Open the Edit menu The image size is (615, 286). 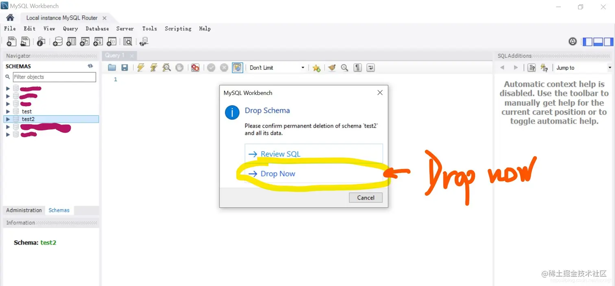coord(29,28)
